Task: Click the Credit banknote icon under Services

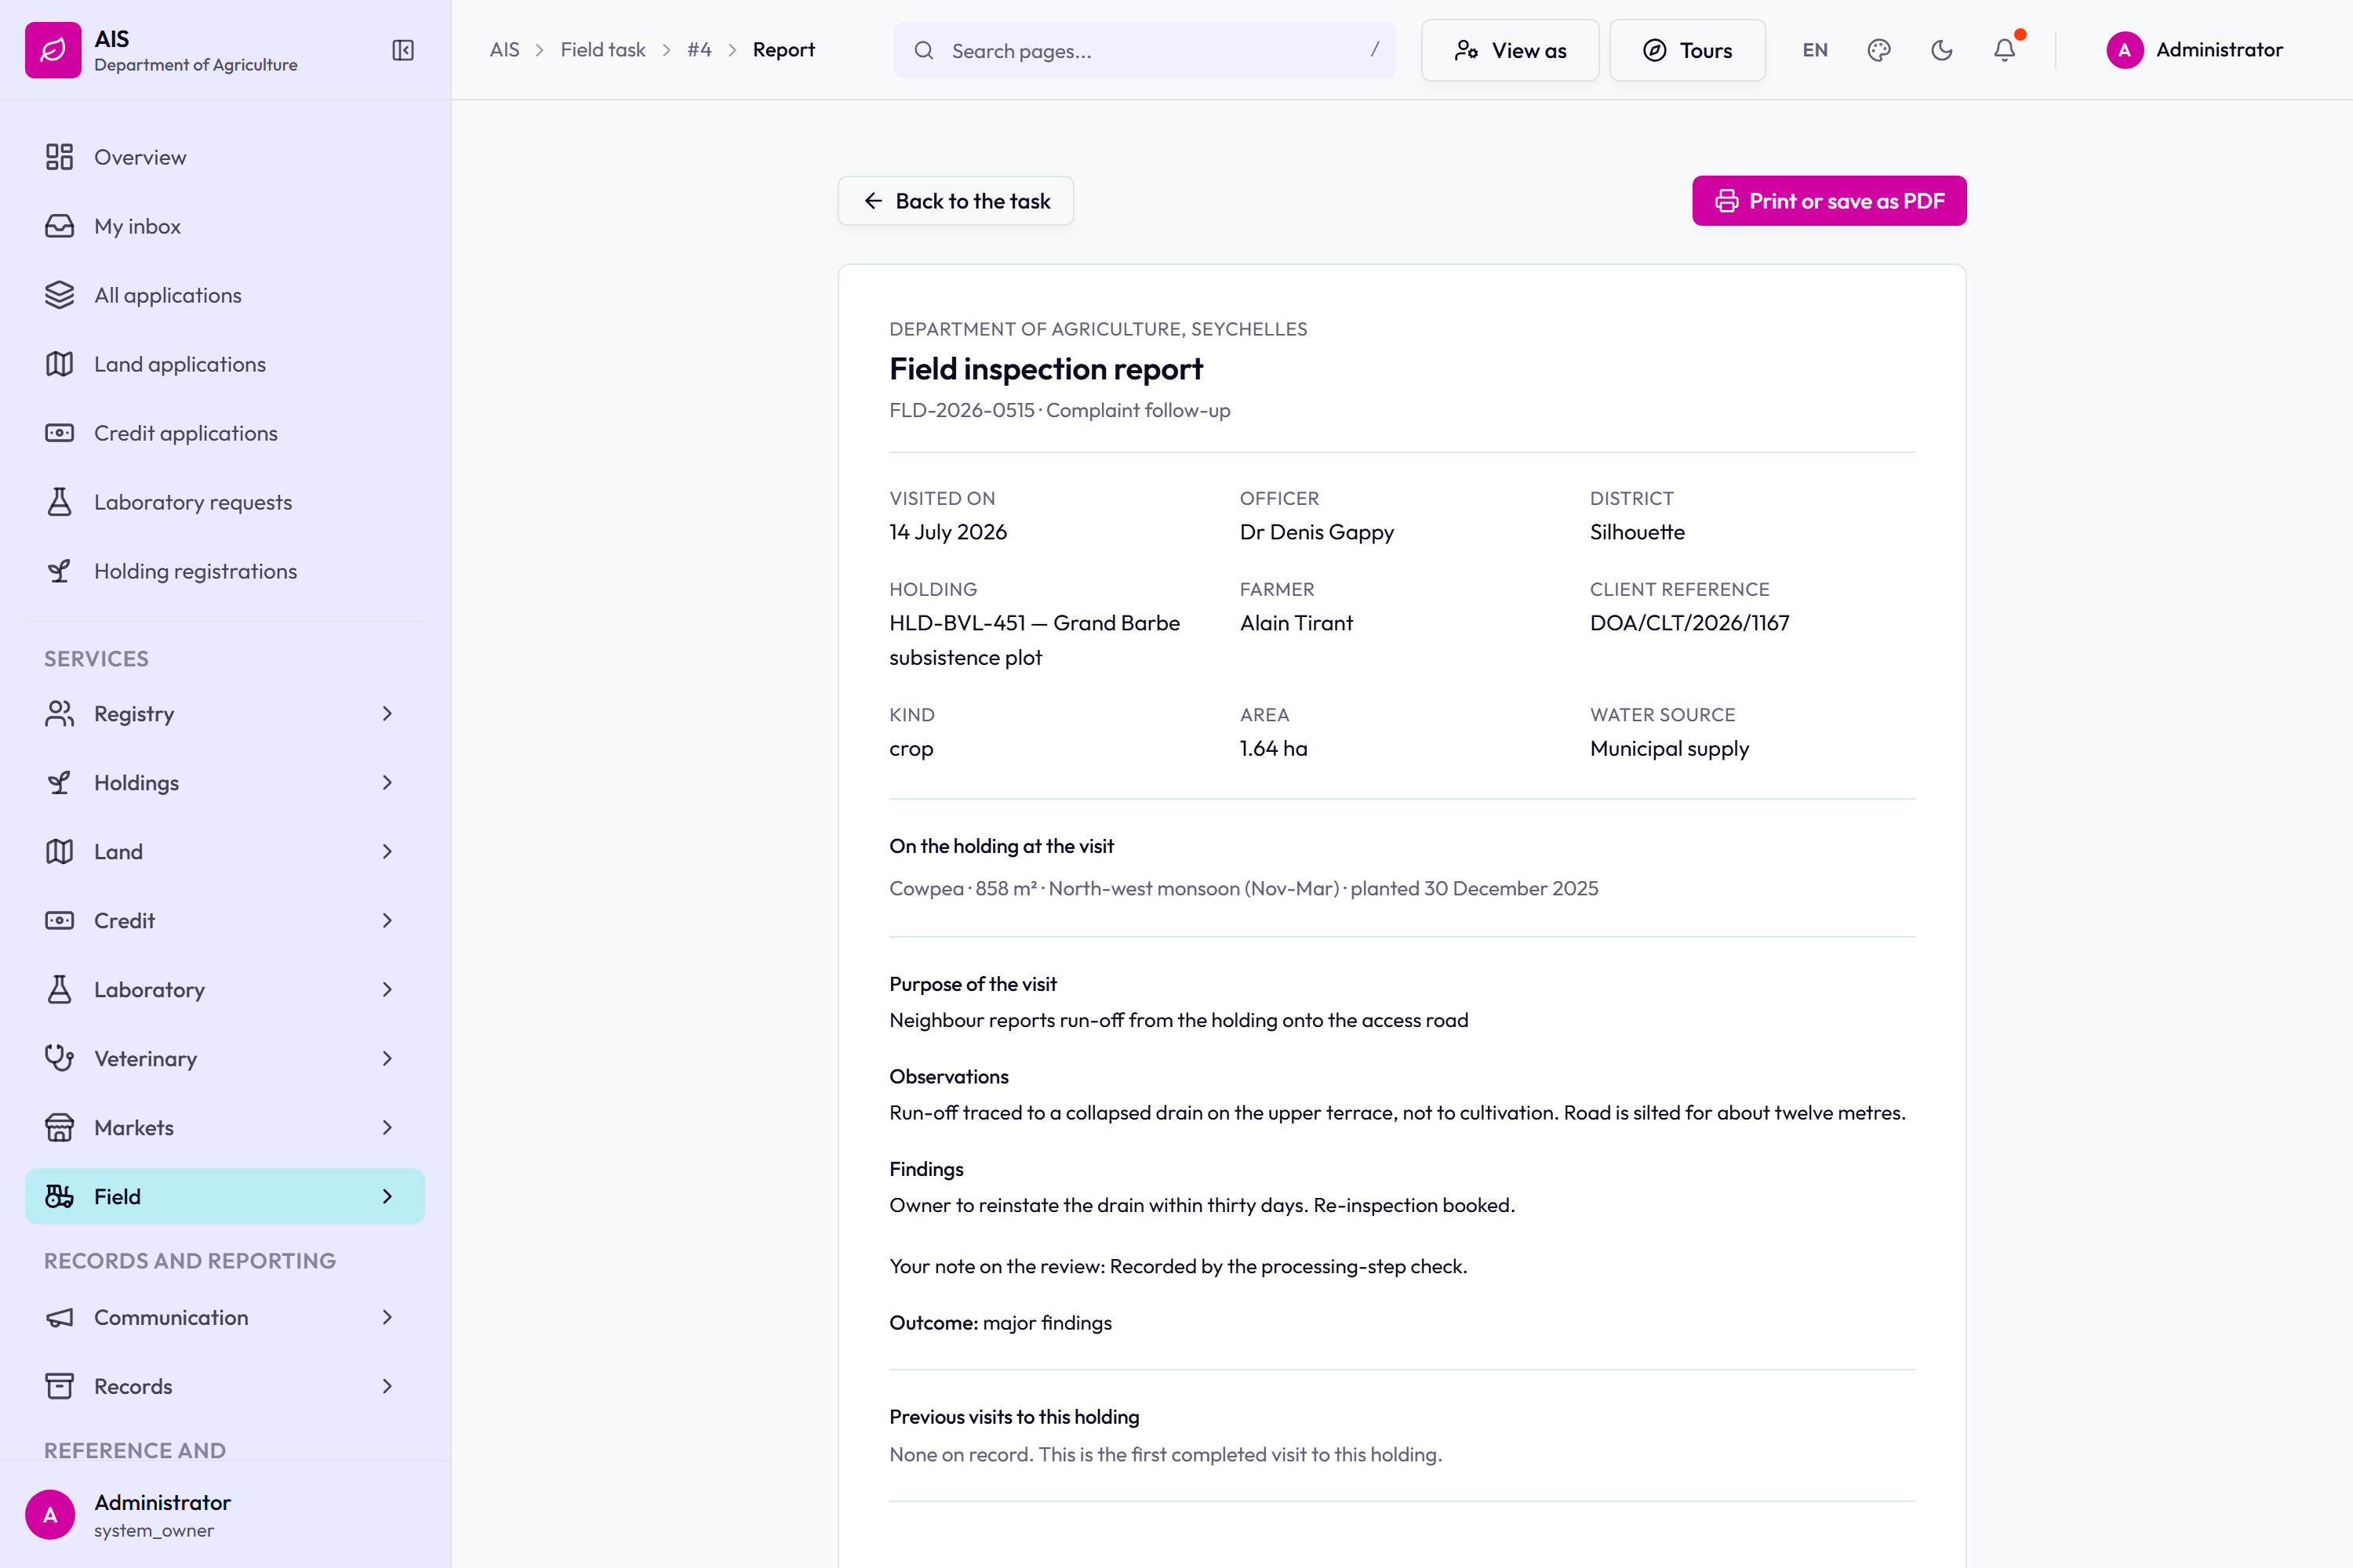Action: 60,921
